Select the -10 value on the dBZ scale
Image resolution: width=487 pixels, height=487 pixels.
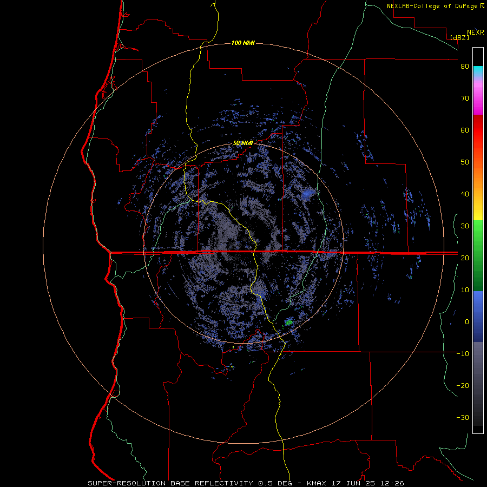click(x=463, y=354)
